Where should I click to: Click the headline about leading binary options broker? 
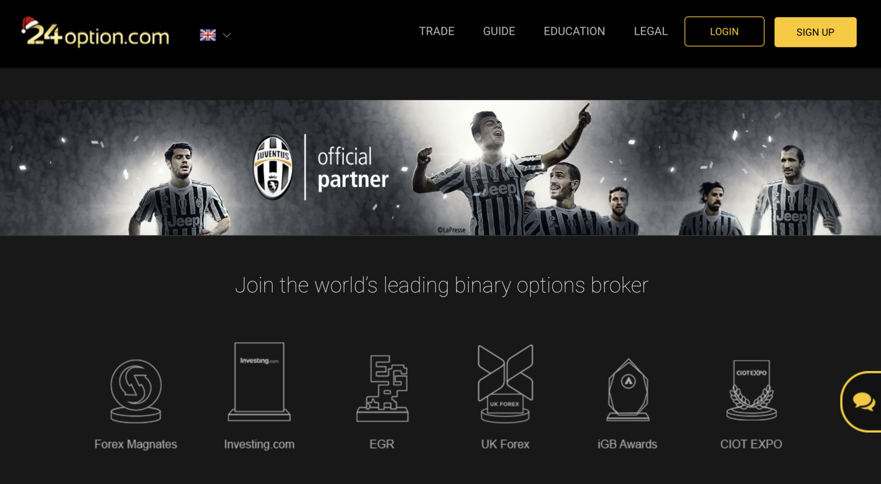(x=442, y=285)
